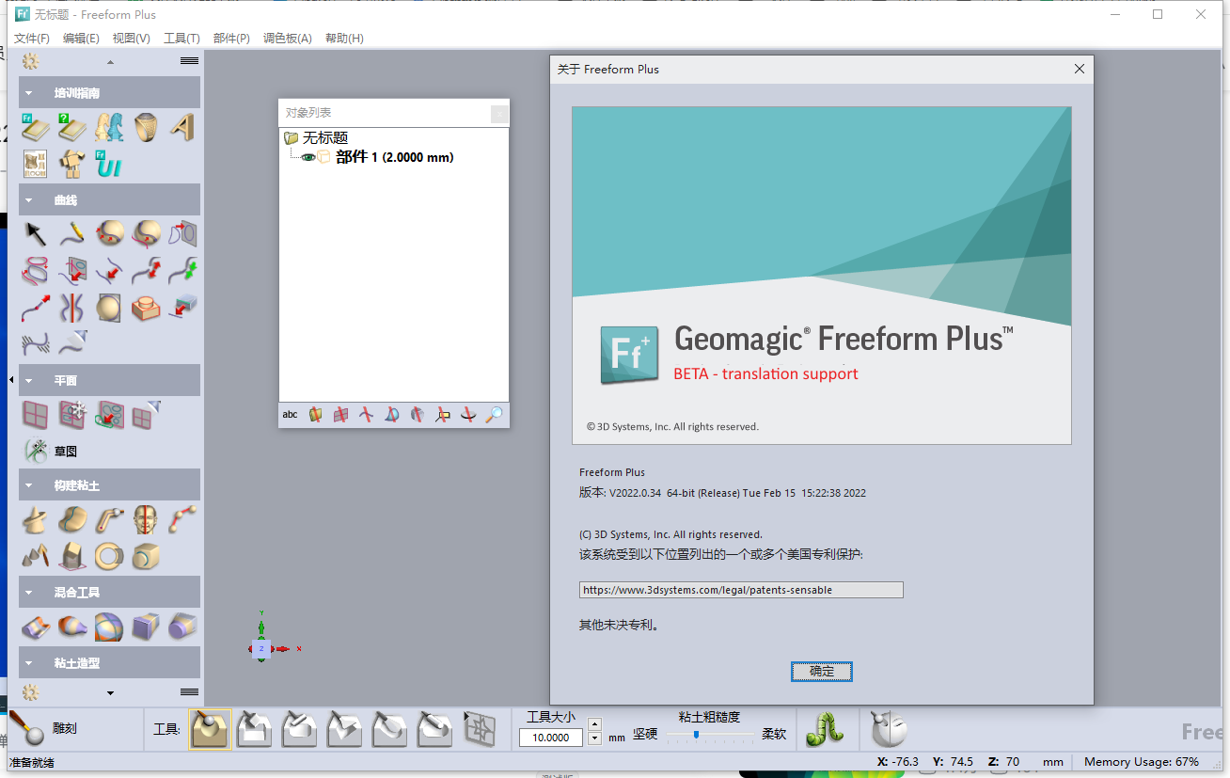
Task: Open the 工具(T) menu
Action: (181, 39)
